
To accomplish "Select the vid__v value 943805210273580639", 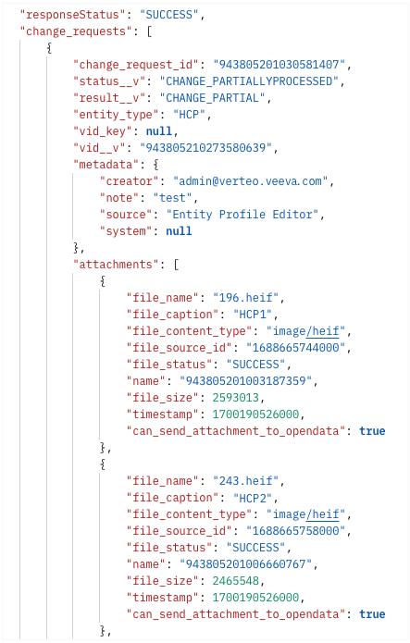I will pyautogui.click(x=205, y=148).
